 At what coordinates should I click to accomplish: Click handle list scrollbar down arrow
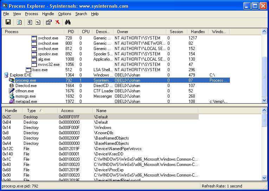click(264, 178)
